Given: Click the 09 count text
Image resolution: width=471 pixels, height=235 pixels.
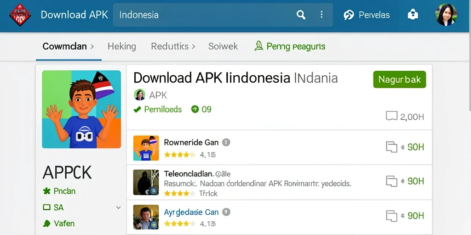Looking at the screenshot, I should coord(207,109).
